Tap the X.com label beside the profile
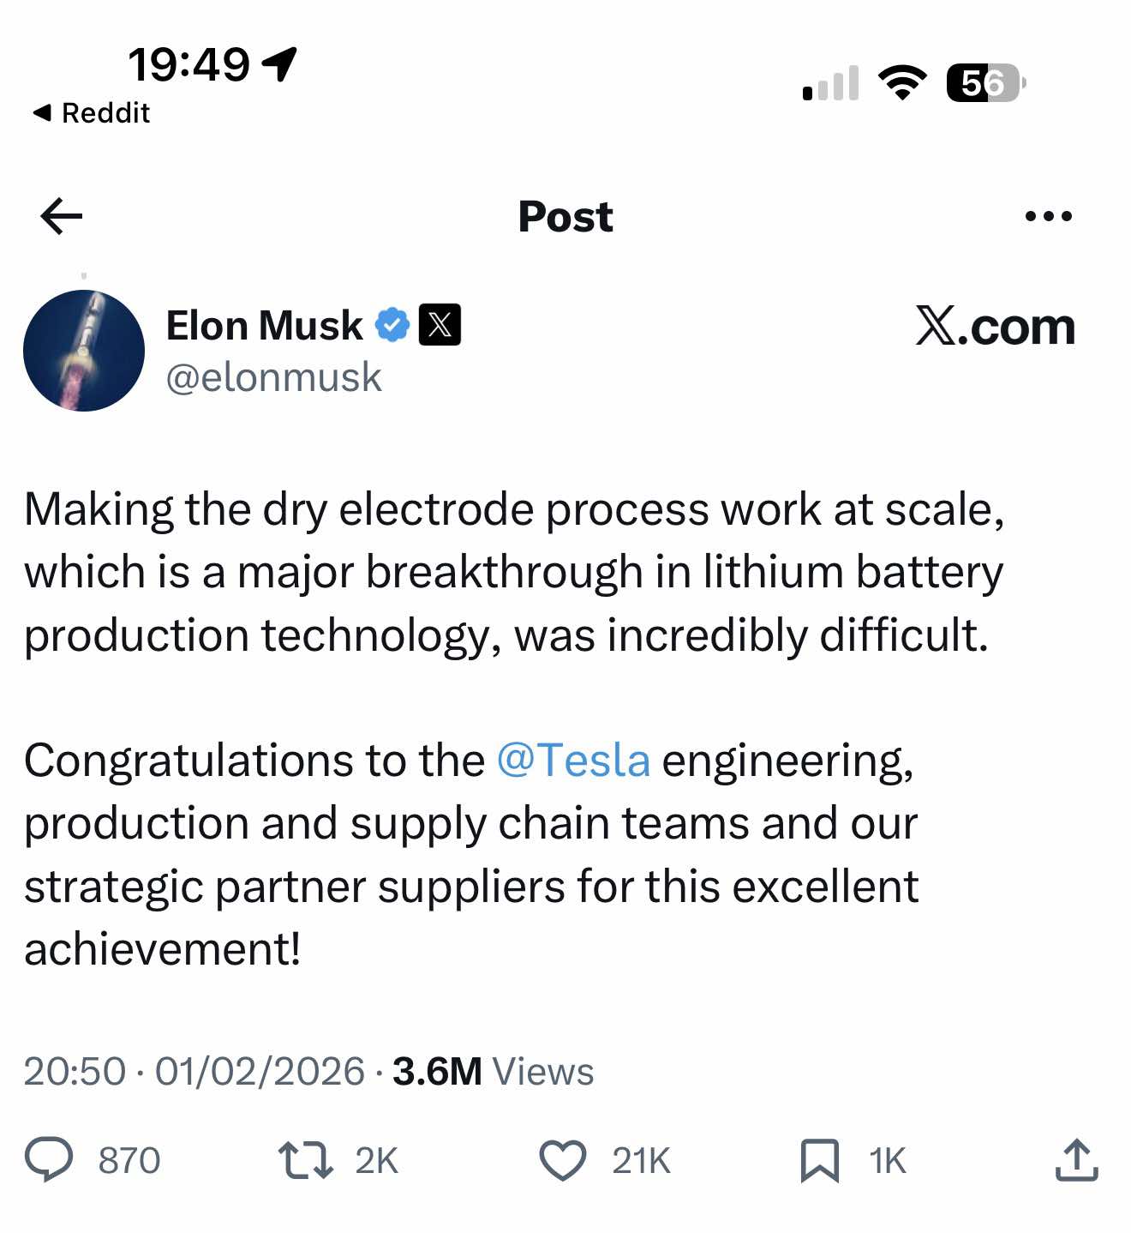1131x1233 pixels. [995, 327]
